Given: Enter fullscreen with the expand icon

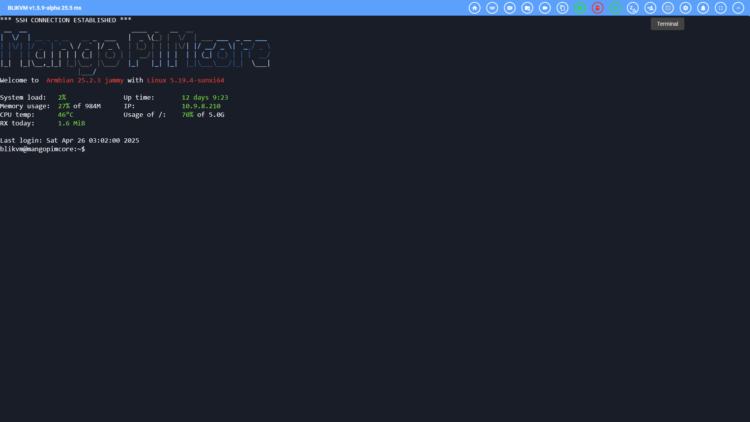Looking at the screenshot, I should click(x=721, y=8).
